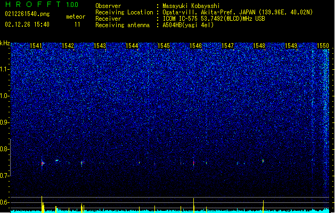Click the A504HB(yagi 4el) antenna text
This screenshot has width=335, height=213.
(188, 25)
